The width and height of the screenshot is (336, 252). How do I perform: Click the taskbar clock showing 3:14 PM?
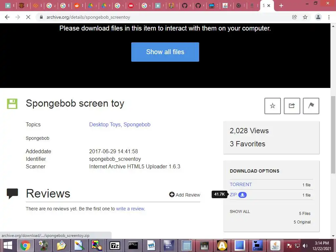(322, 246)
